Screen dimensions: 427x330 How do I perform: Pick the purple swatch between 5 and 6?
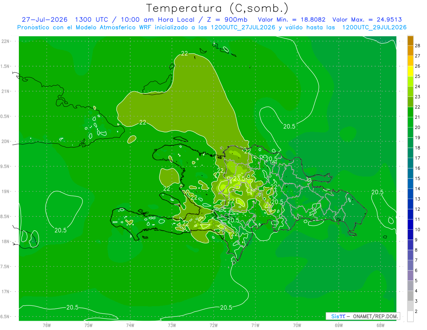(x=410, y=276)
